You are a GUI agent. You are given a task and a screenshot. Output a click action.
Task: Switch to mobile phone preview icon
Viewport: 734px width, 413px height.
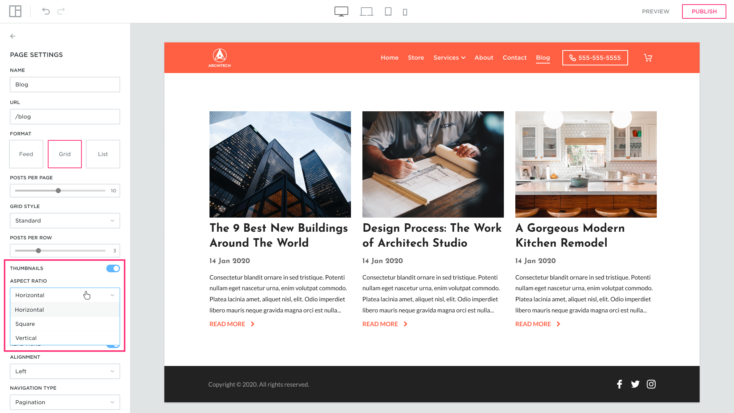(x=405, y=12)
